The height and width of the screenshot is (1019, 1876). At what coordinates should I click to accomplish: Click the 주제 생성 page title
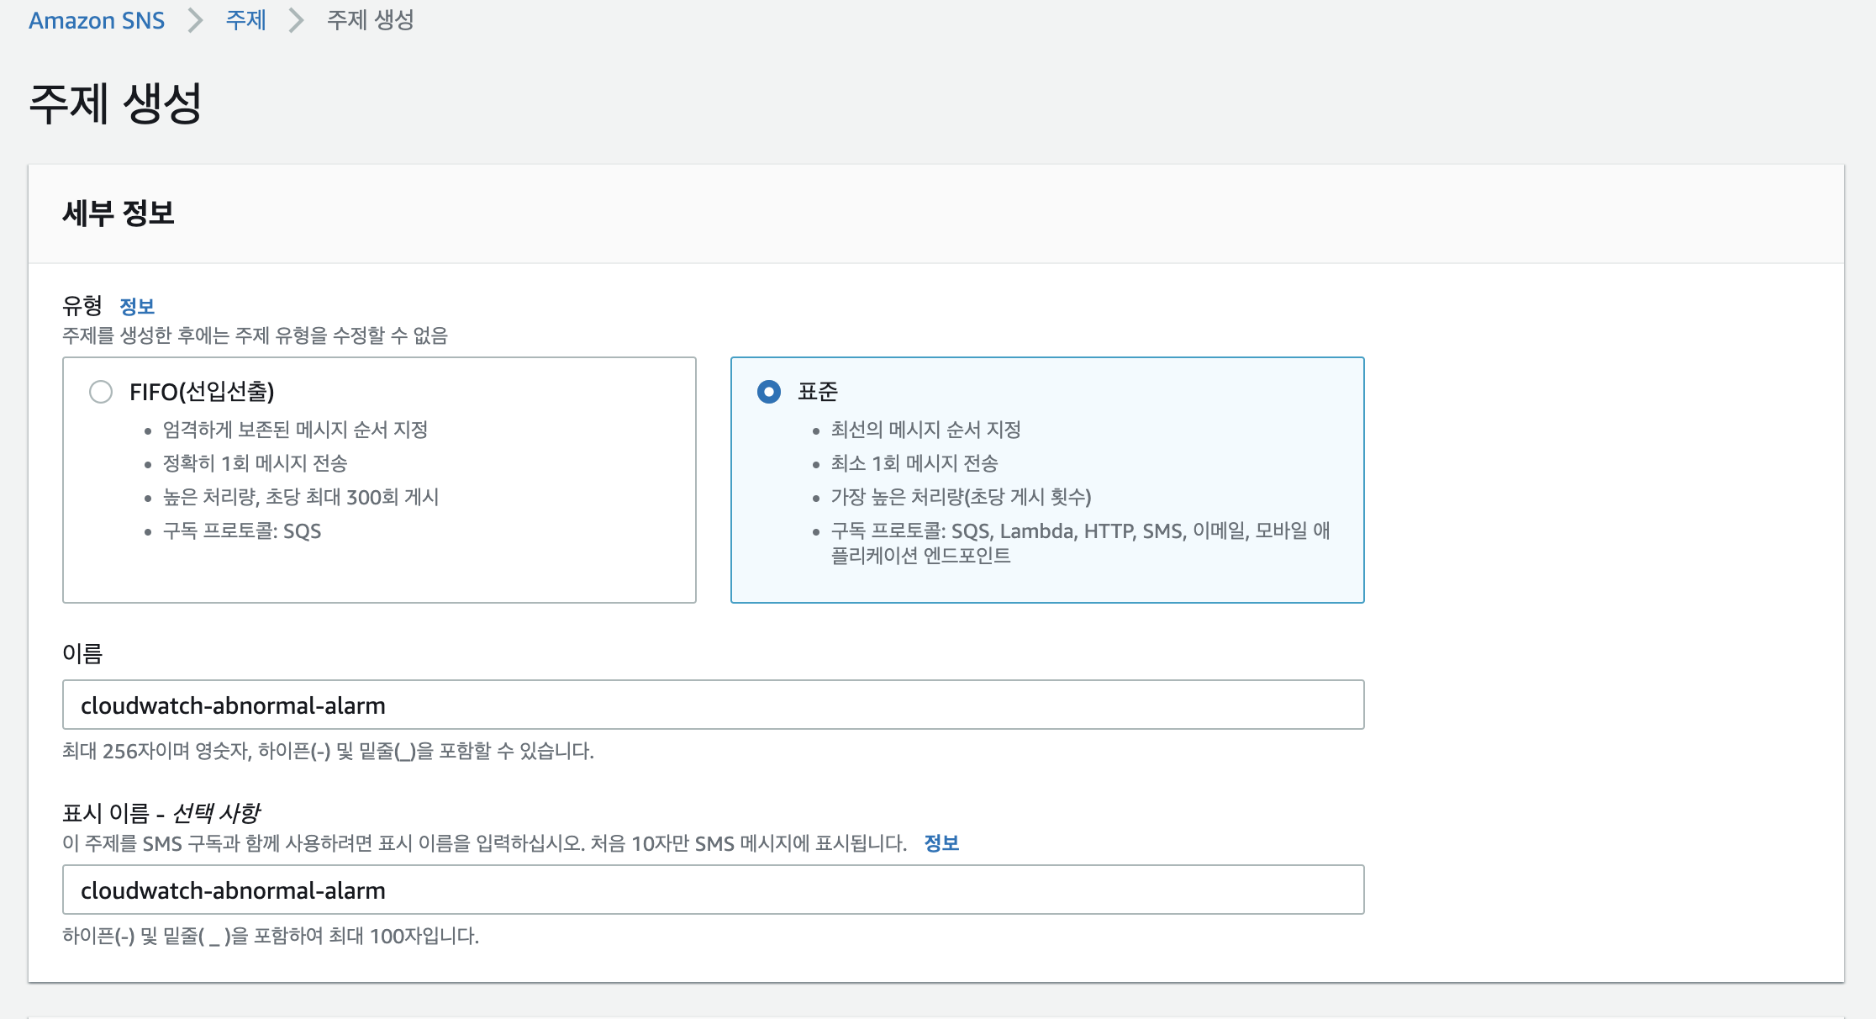click(115, 104)
